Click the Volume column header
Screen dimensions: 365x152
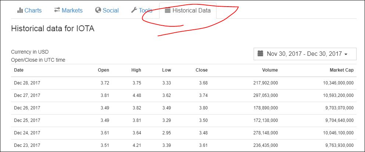[x=270, y=70]
